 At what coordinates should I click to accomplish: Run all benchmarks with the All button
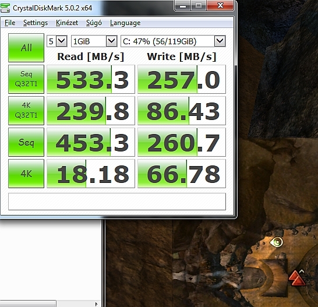click(26, 48)
